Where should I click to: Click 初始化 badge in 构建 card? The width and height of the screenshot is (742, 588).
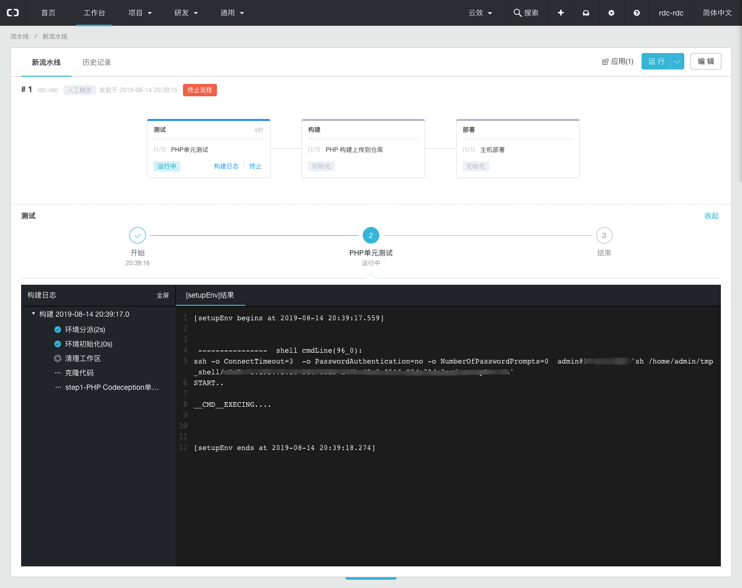coord(322,166)
